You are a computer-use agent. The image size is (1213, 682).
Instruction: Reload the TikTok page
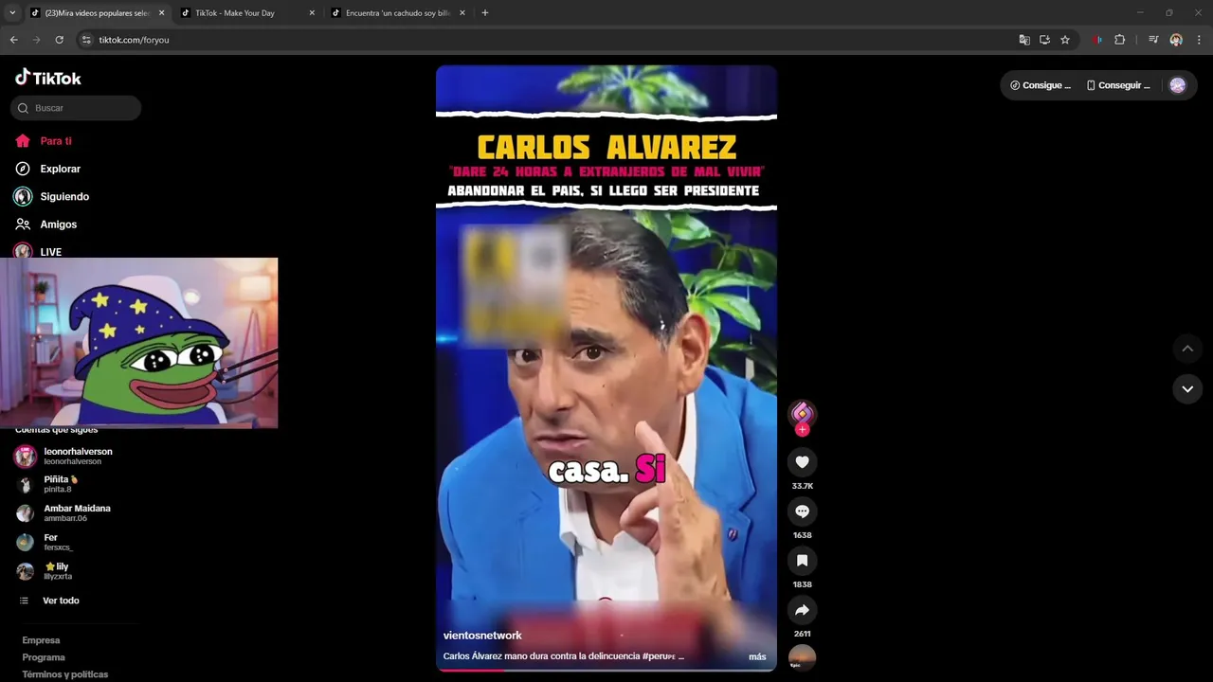point(59,40)
